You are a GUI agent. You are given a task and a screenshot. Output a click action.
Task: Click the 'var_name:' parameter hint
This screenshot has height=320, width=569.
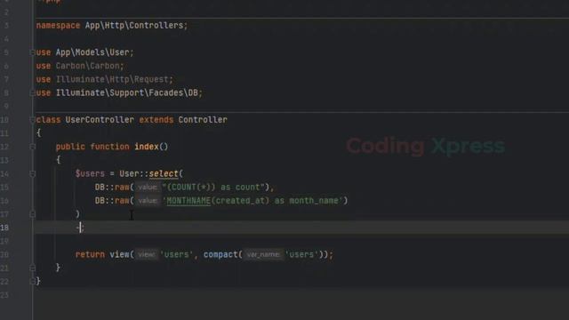pos(263,255)
